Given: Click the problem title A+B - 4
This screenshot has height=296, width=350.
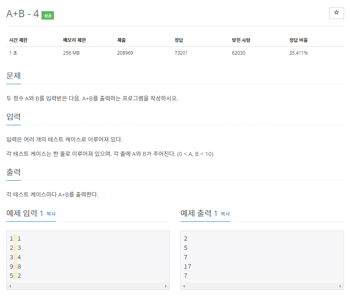Looking at the screenshot, I should [22, 14].
